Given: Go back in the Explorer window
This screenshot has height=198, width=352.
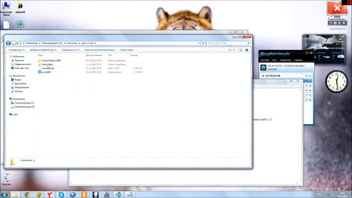Looking at the screenshot, I should tap(8, 43).
